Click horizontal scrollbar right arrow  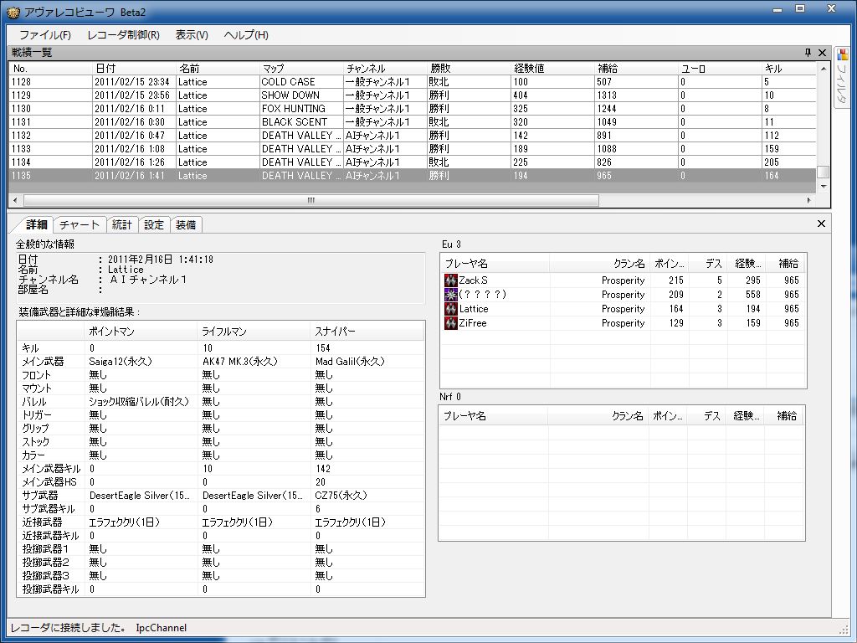click(x=809, y=200)
